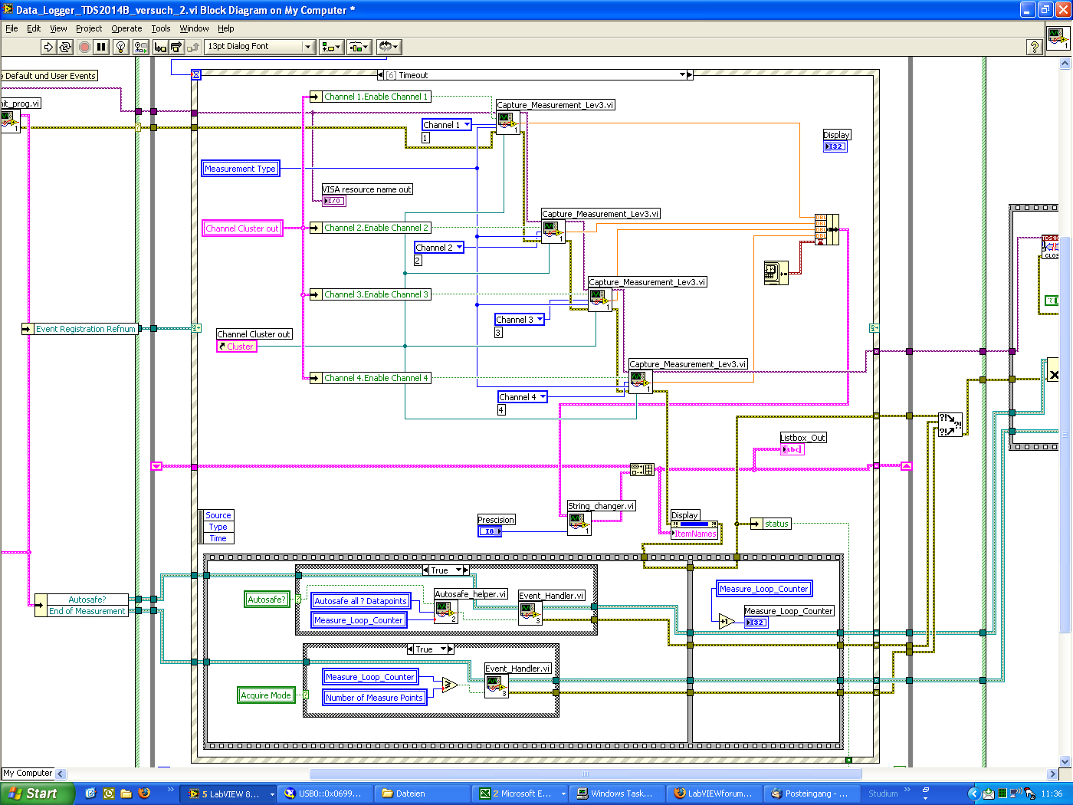
Task: Open the True selector of the Acquire Mode case
Action: (x=443, y=649)
